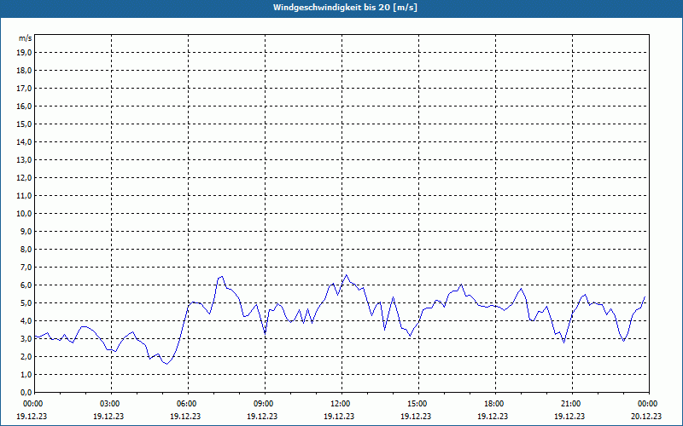The height and width of the screenshot is (426, 683).
Task: Pick the 4,0 y-axis label
Action: [x=26, y=321]
